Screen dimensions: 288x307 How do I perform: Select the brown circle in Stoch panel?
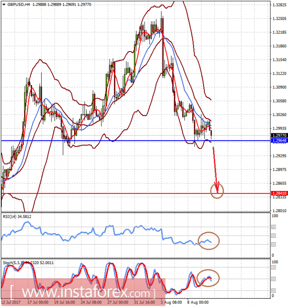tap(208, 278)
